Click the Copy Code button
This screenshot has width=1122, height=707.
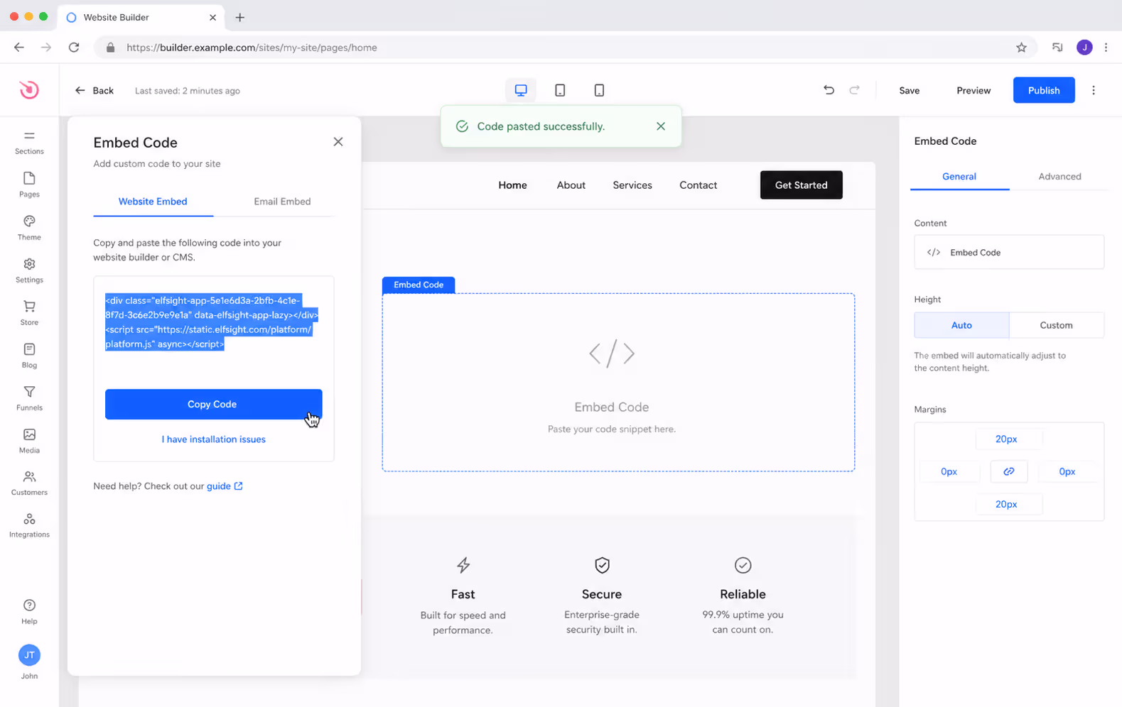[x=213, y=404]
